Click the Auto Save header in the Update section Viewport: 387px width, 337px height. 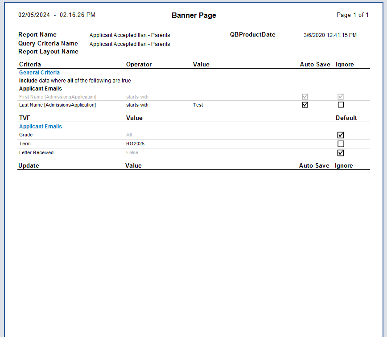tap(314, 165)
